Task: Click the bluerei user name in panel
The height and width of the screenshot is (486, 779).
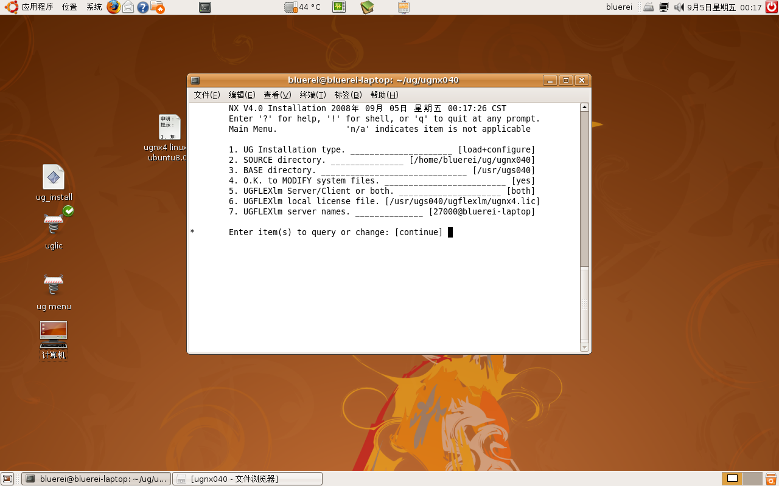Action: coord(619,7)
